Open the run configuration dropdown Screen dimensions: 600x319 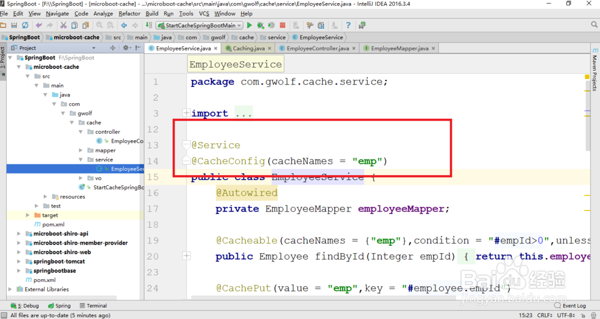click(199, 25)
